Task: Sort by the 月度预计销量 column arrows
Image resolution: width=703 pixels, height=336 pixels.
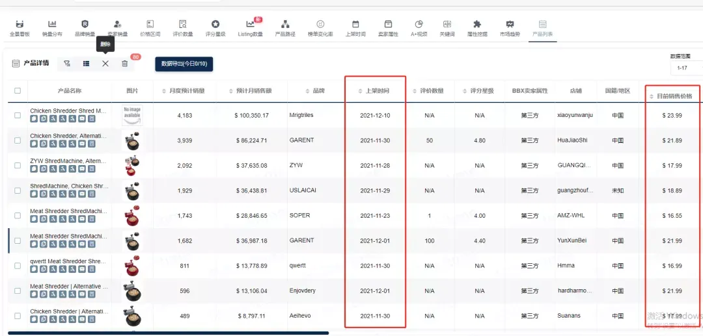Action: (x=163, y=91)
